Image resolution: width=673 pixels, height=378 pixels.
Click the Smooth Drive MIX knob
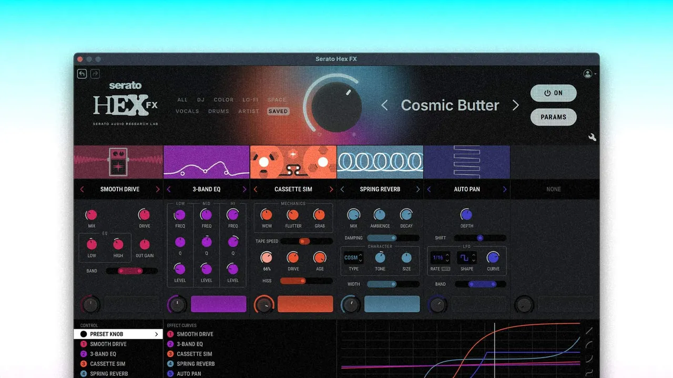[91, 215]
